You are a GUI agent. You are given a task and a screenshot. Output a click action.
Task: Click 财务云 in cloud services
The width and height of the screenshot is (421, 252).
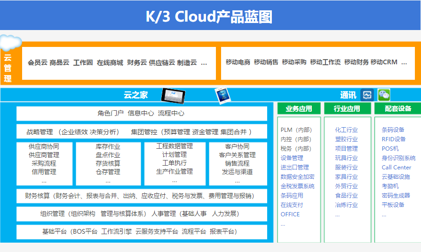(137, 63)
